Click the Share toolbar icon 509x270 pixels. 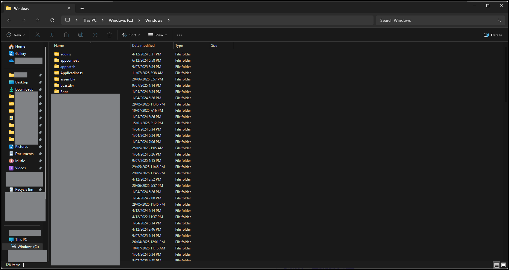95,35
